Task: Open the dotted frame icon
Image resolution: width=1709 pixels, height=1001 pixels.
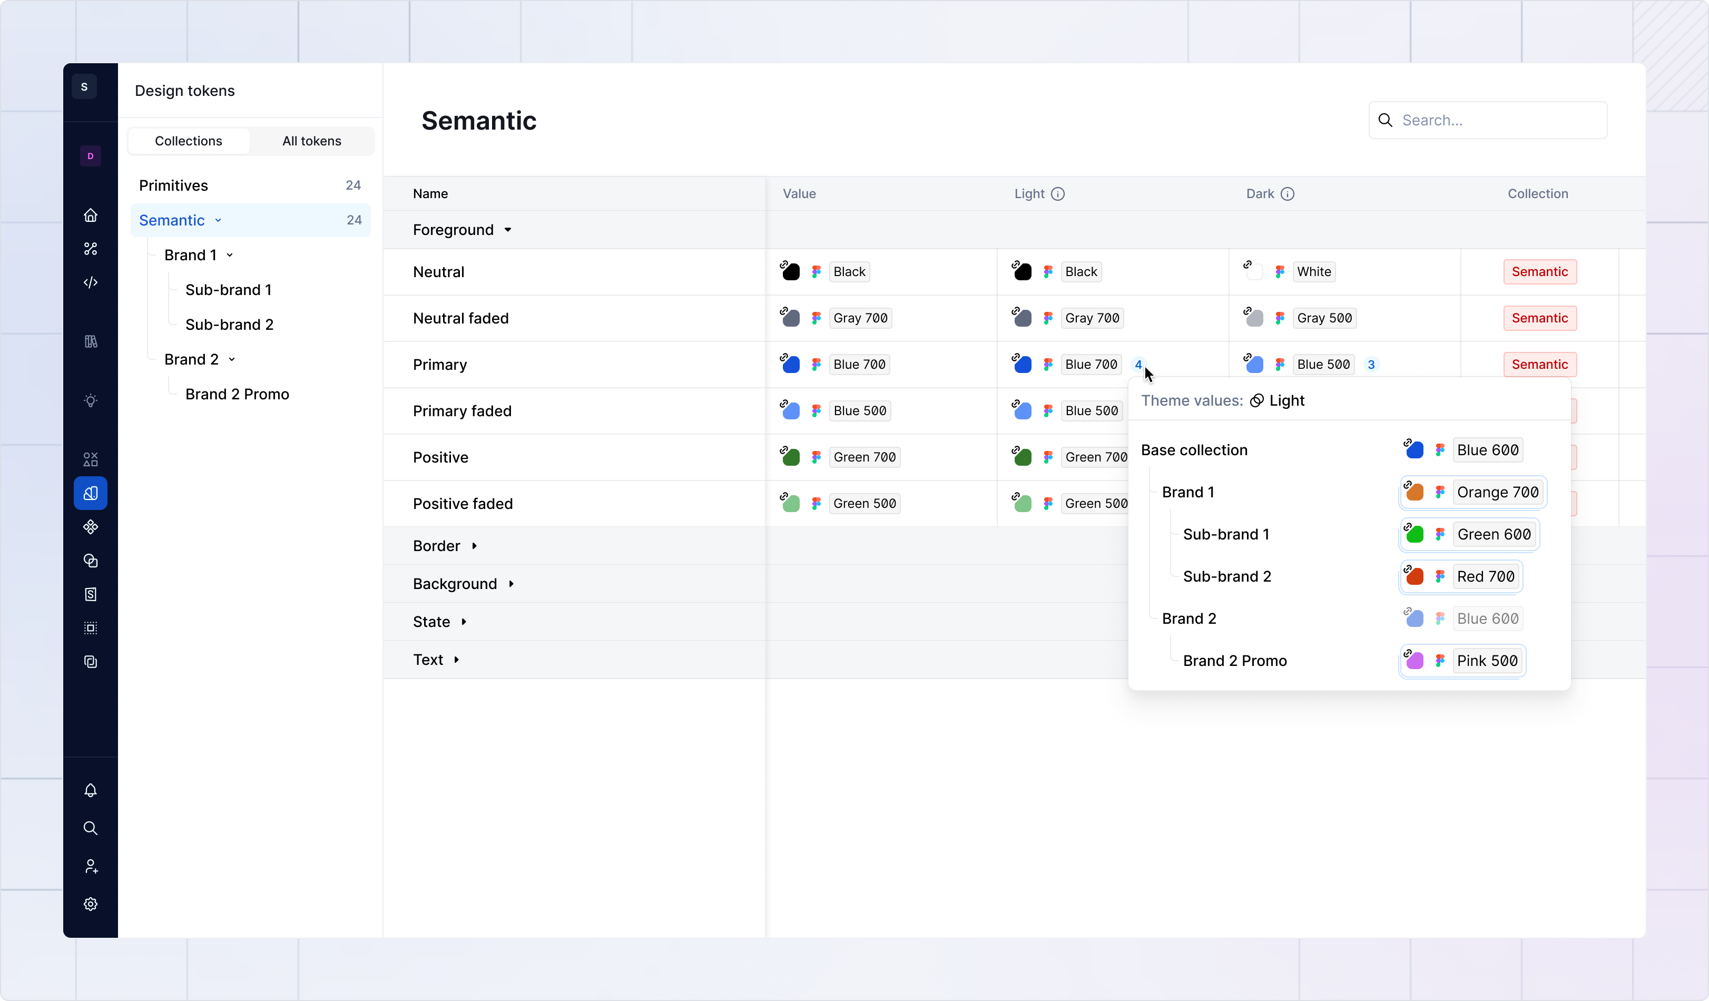Action: tap(90, 628)
